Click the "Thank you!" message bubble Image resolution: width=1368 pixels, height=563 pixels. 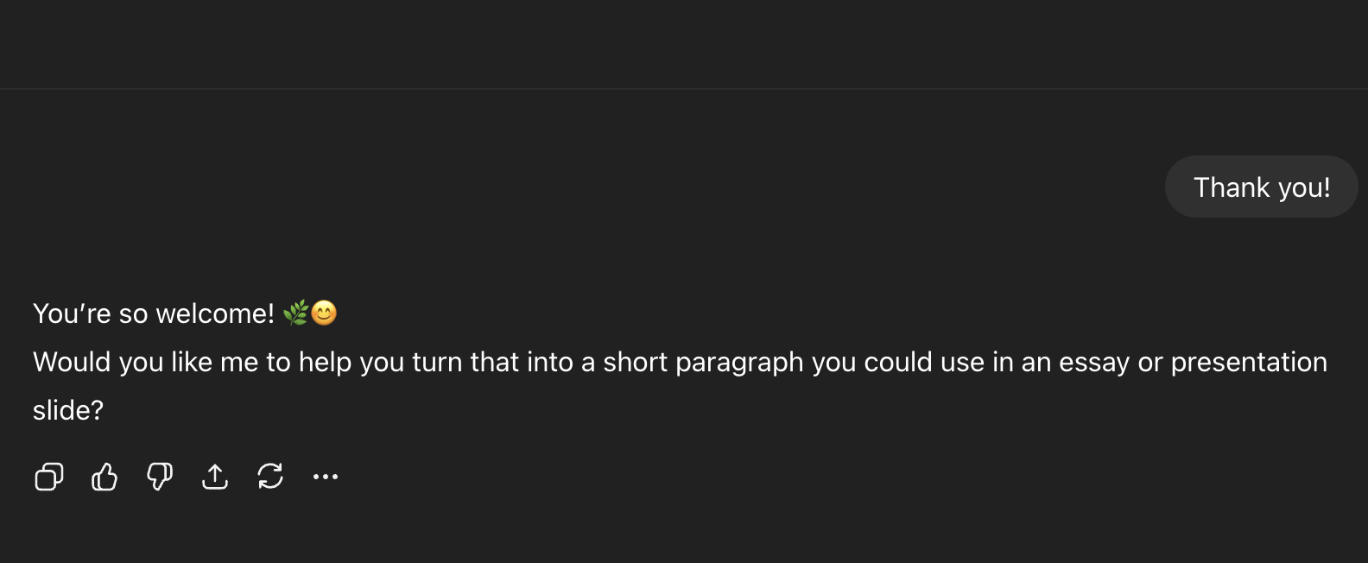[1261, 187]
